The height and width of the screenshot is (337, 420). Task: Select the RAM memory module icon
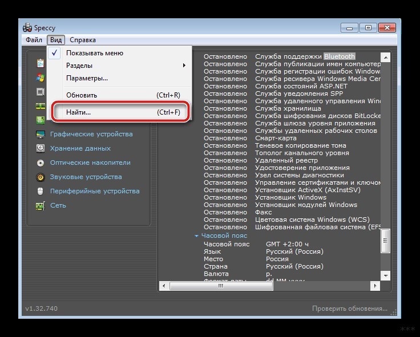[41, 106]
